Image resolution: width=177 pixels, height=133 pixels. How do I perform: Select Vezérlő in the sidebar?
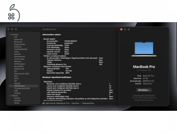coord(17,93)
